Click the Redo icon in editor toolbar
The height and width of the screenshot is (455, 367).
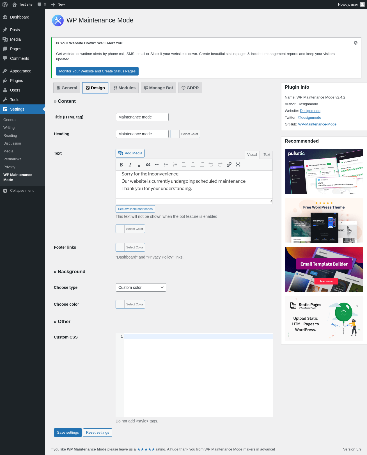point(220,164)
